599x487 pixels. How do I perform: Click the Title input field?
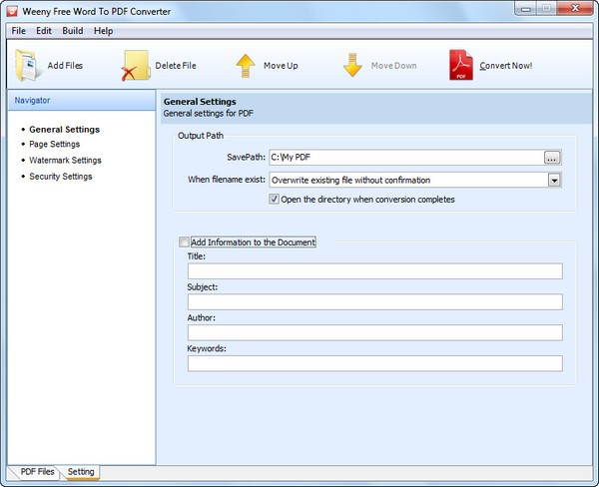[374, 271]
